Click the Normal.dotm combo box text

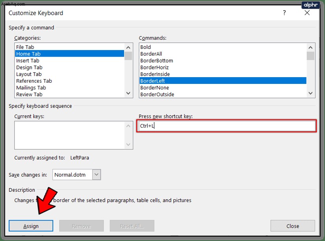click(x=70, y=175)
